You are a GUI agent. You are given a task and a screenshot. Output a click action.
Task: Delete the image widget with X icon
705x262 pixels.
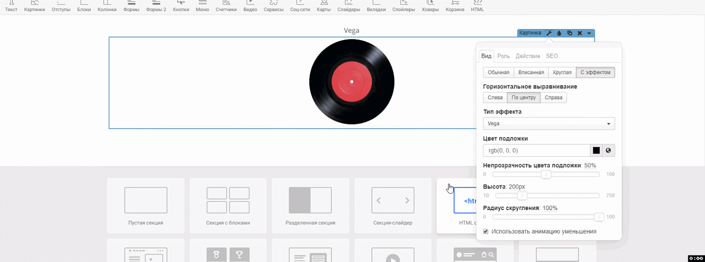[x=579, y=33]
